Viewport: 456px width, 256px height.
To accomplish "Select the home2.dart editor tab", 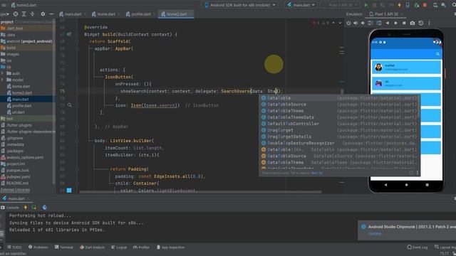I will [176, 14].
